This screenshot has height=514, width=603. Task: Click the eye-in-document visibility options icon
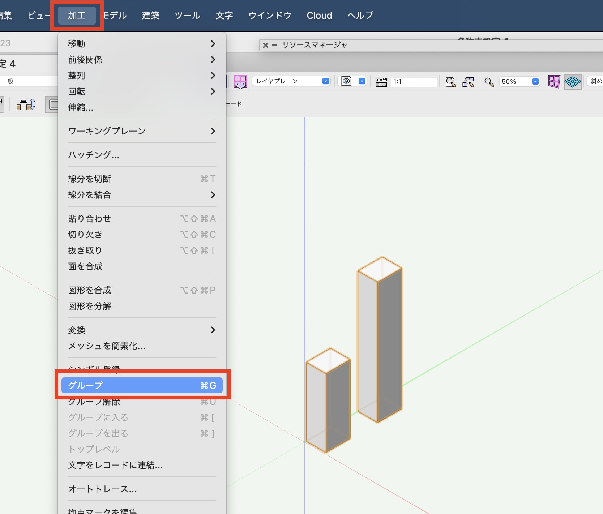coord(346,81)
